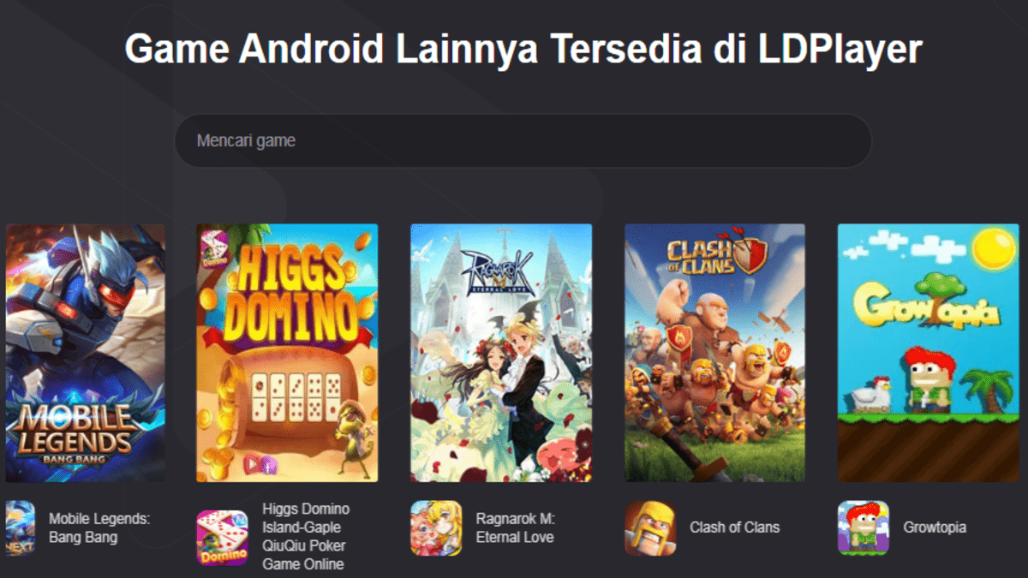
Task: Open the 'Higgs Domino Island-Gaple QiuQiu' title link
Action: point(306,537)
